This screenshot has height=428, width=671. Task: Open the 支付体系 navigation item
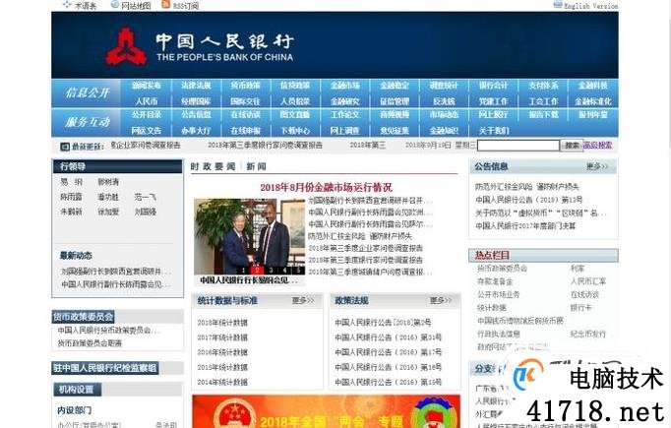pyautogui.click(x=543, y=86)
